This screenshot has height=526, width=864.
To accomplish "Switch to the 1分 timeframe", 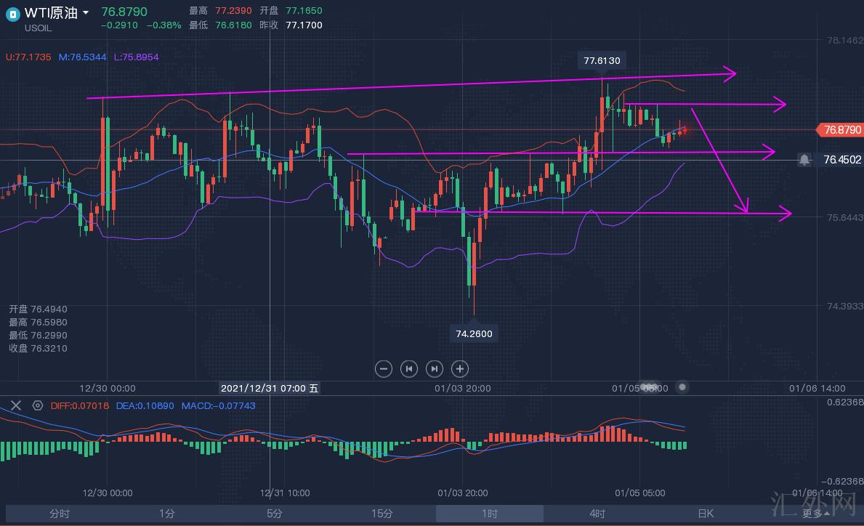I will coord(167,514).
